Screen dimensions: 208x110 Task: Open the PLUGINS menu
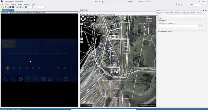[13, 4]
